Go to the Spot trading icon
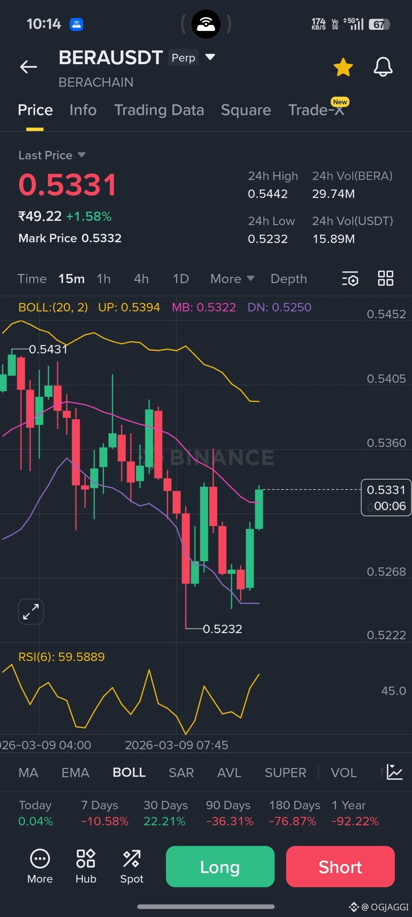412x917 pixels. click(132, 867)
